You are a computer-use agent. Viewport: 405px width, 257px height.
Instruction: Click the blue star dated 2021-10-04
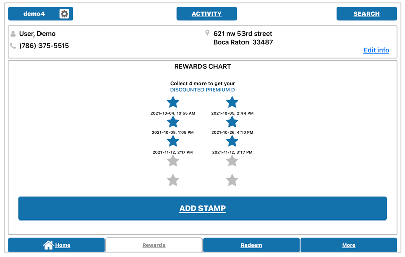point(173,102)
